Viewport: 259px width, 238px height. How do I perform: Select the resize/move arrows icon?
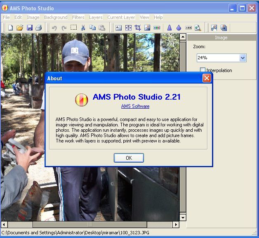(x=128, y=28)
